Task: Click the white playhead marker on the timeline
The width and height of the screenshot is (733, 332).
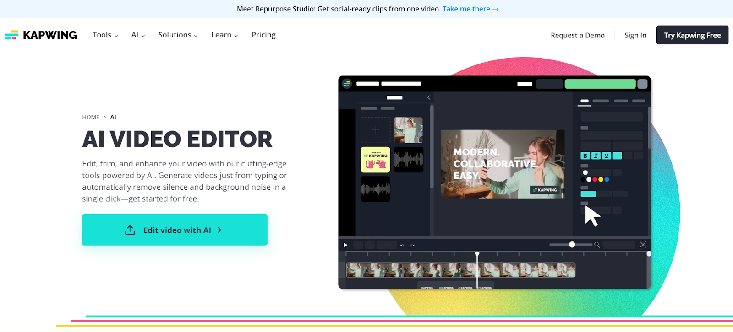Action: [x=477, y=254]
